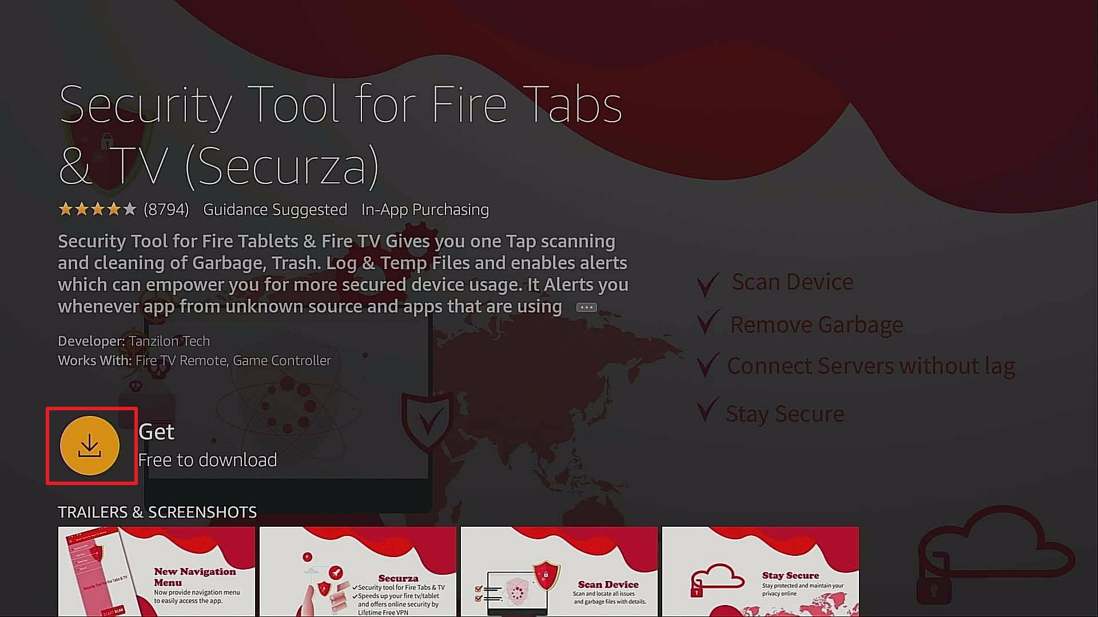Open the Stay Secure screenshot thumbnail
The width and height of the screenshot is (1098, 617).
[x=761, y=571]
